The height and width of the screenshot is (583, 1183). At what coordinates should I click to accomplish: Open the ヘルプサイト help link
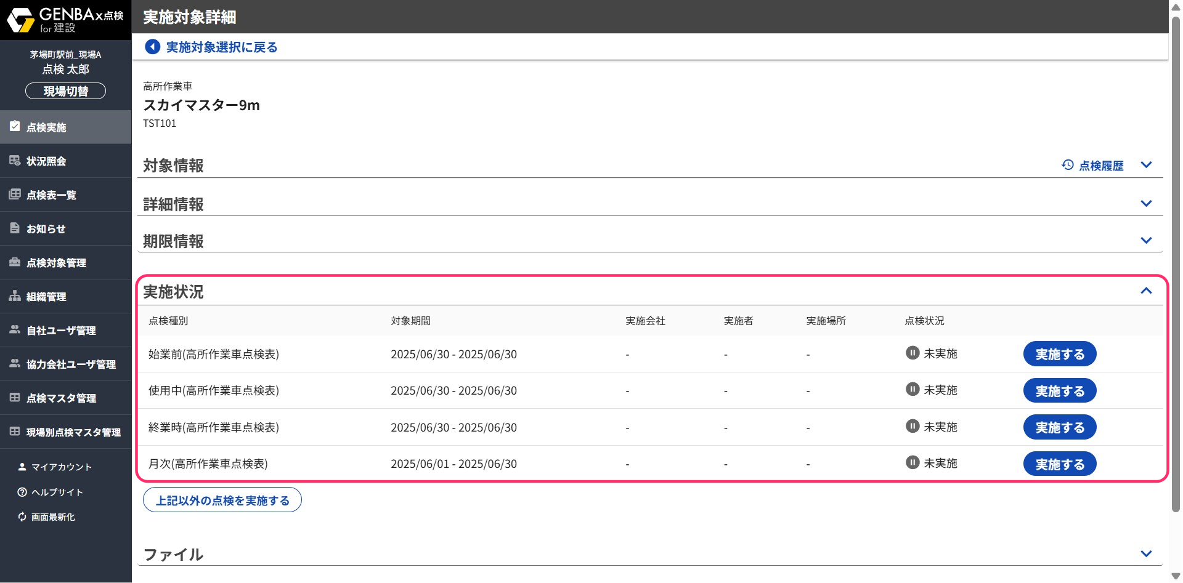[x=57, y=493]
